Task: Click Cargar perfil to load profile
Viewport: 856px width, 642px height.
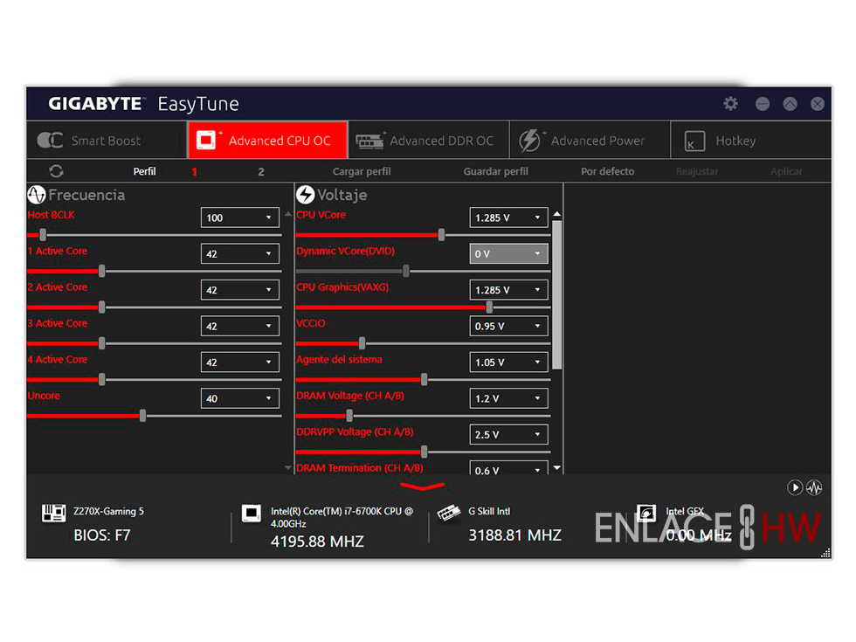Action: click(x=362, y=171)
